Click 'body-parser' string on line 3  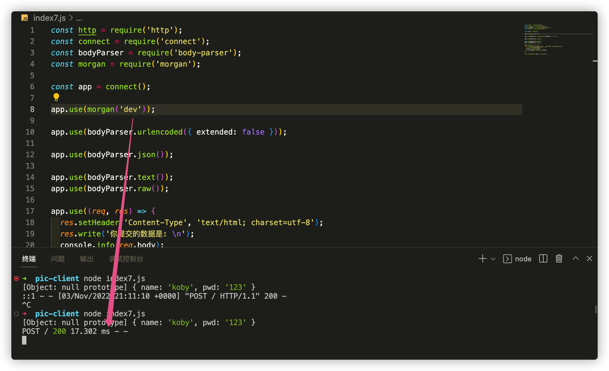[x=203, y=53]
